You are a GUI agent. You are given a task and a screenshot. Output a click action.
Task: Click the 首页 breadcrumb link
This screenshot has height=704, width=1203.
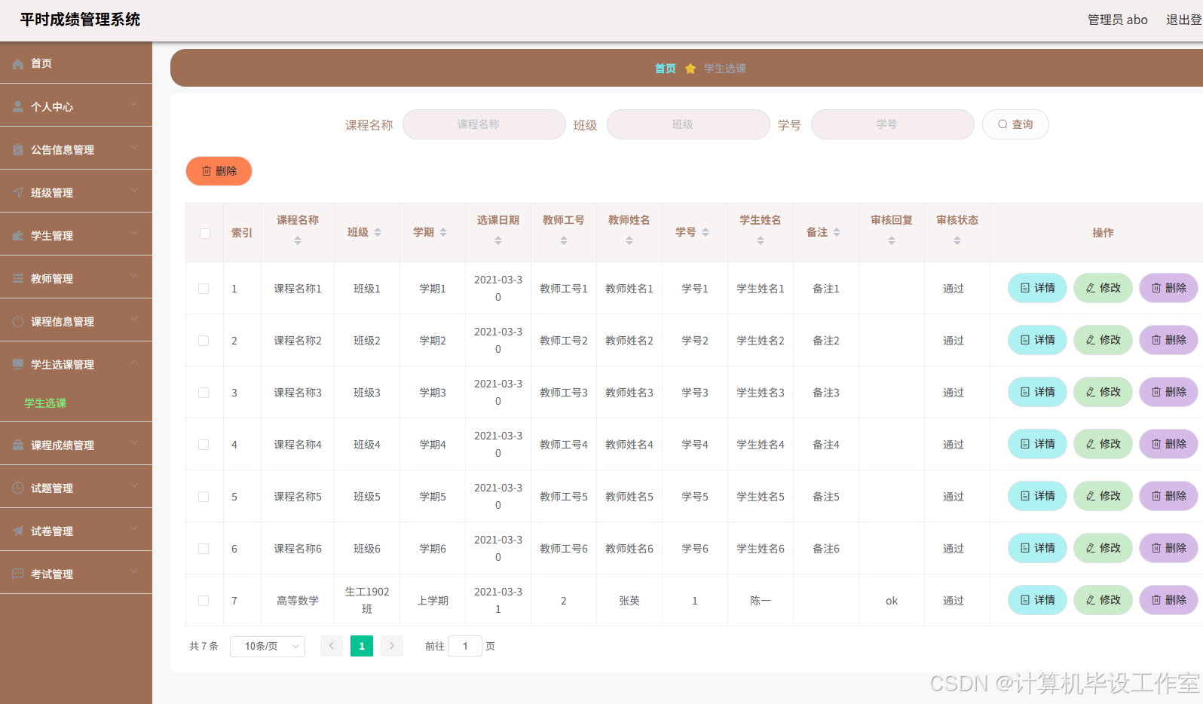[666, 69]
